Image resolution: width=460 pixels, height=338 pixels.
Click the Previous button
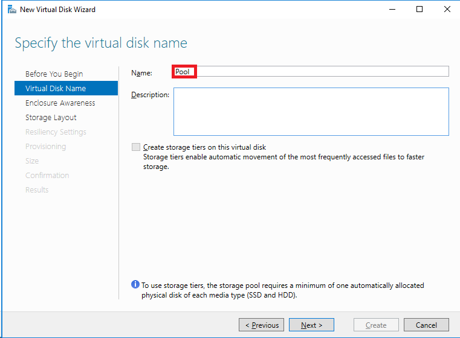click(261, 325)
